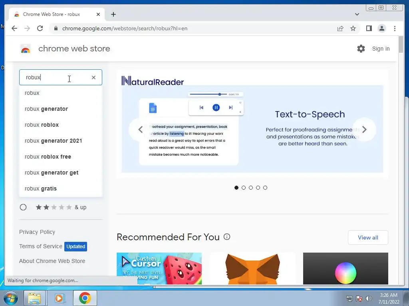The image size is (409, 306).
Task: Click the volume icon in system tray
Action: click(369, 298)
